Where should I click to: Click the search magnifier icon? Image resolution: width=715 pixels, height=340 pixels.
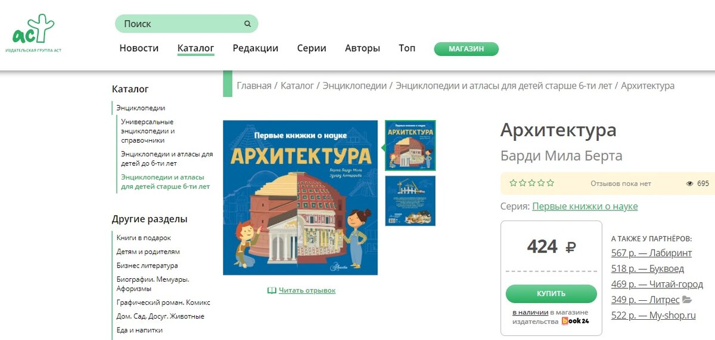pos(247,24)
